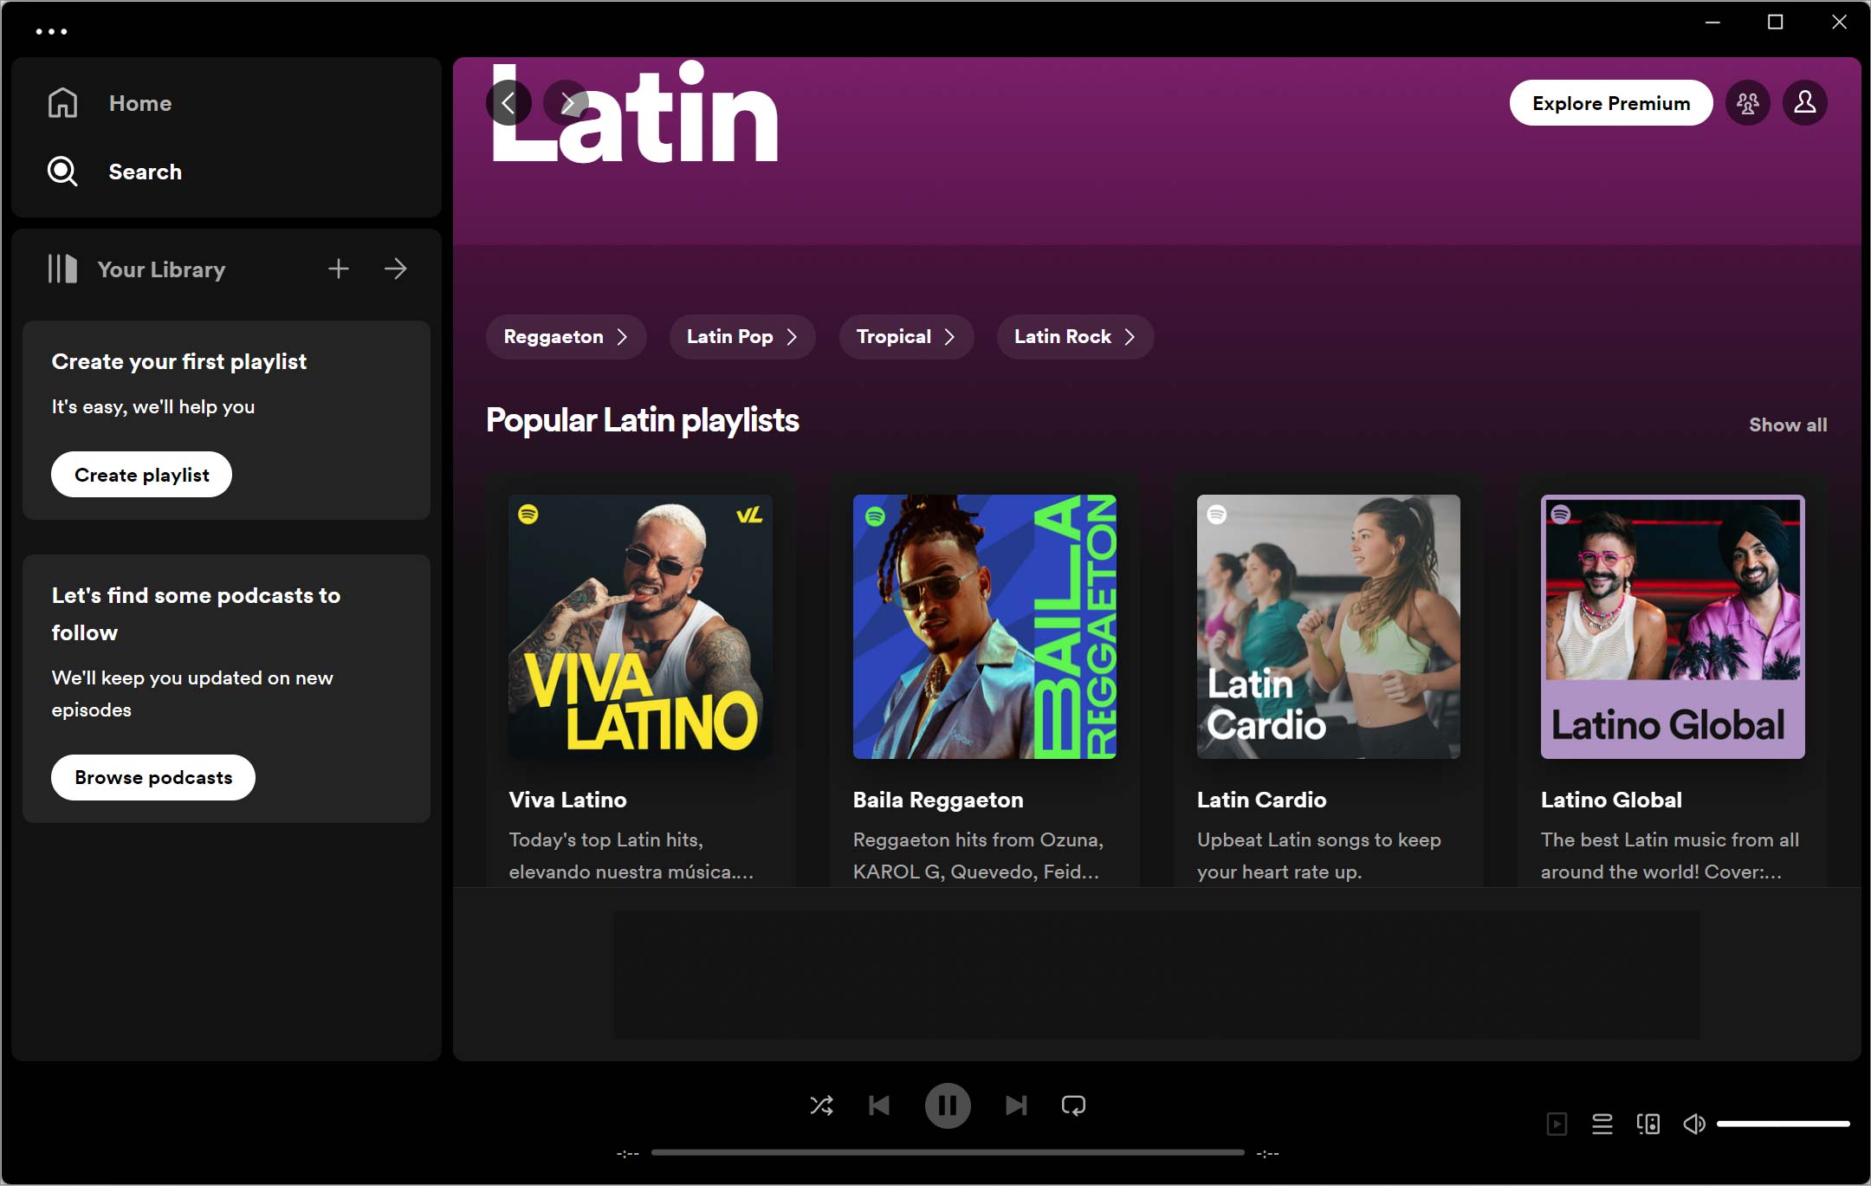Click the Browse podcasts button
Viewport: 1871px width, 1186px height.
pyautogui.click(x=153, y=778)
